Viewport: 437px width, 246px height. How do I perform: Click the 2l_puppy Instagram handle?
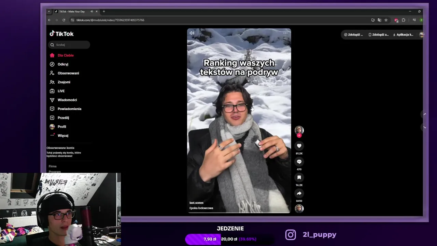[320, 235]
